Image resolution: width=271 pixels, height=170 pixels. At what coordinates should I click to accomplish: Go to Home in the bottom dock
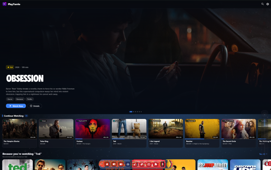[x=107, y=164]
